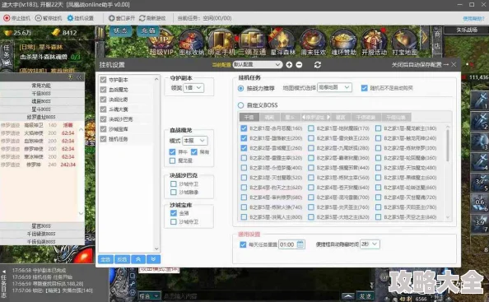Toggle the 决战沙巴克 checkbox in task list
This screenshot has width=489, height=302.
103,119
